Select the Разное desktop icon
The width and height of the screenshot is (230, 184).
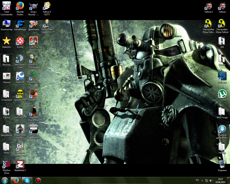(x=6, y=78)
